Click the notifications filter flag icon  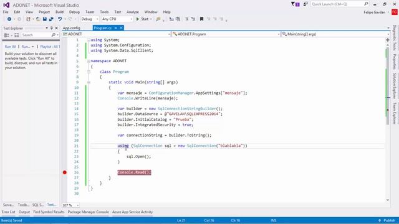[x=295, y=4]
